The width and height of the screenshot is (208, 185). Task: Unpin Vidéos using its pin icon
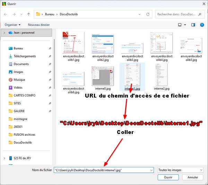pyautogui.click(x=50, y=87)
